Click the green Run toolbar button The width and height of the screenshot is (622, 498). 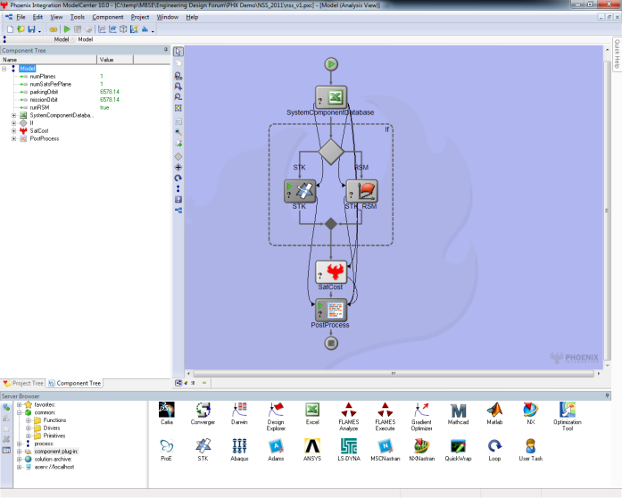(67, 29)
